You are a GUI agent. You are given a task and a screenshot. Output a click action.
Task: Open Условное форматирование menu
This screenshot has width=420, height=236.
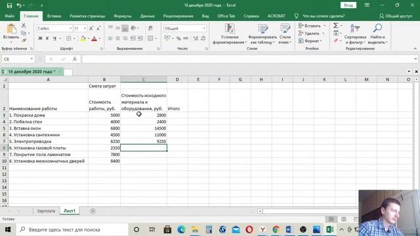coord(229,34)
